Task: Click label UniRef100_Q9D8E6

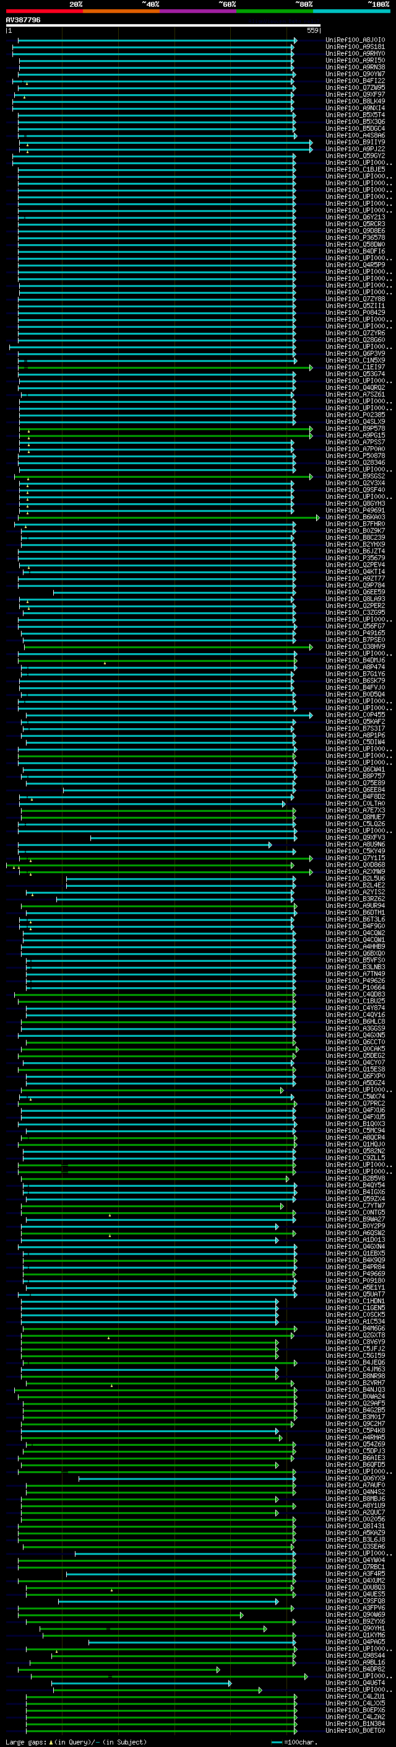Action: (355, 231)
